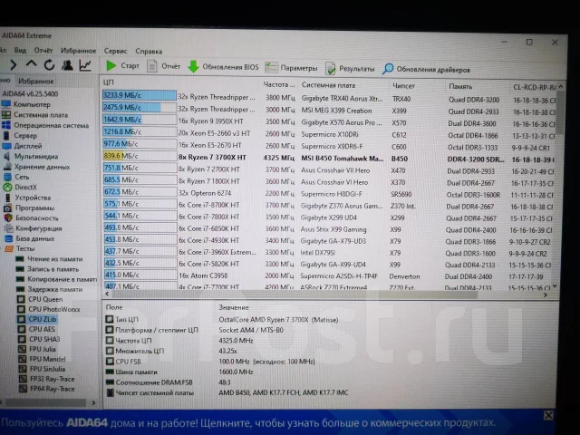Click the user report icon

tap(67, 65)
